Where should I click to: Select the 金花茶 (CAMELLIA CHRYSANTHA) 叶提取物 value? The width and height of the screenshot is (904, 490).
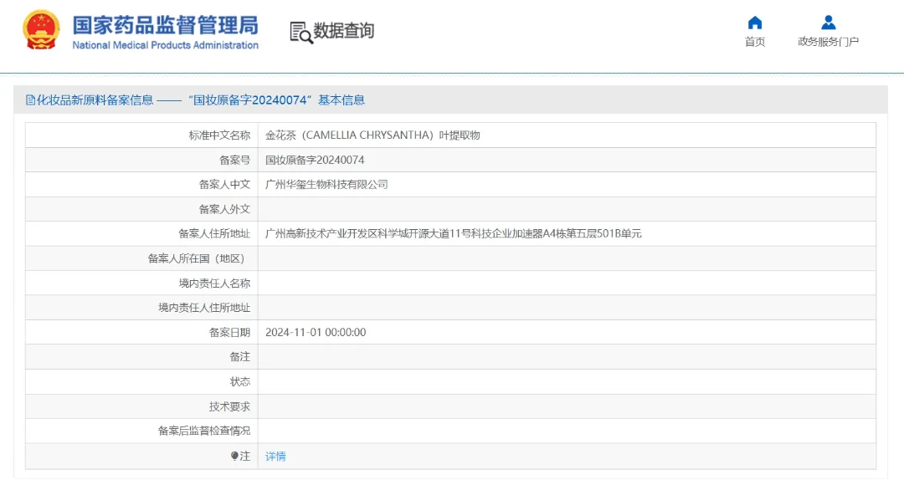[x=372, y=135]
